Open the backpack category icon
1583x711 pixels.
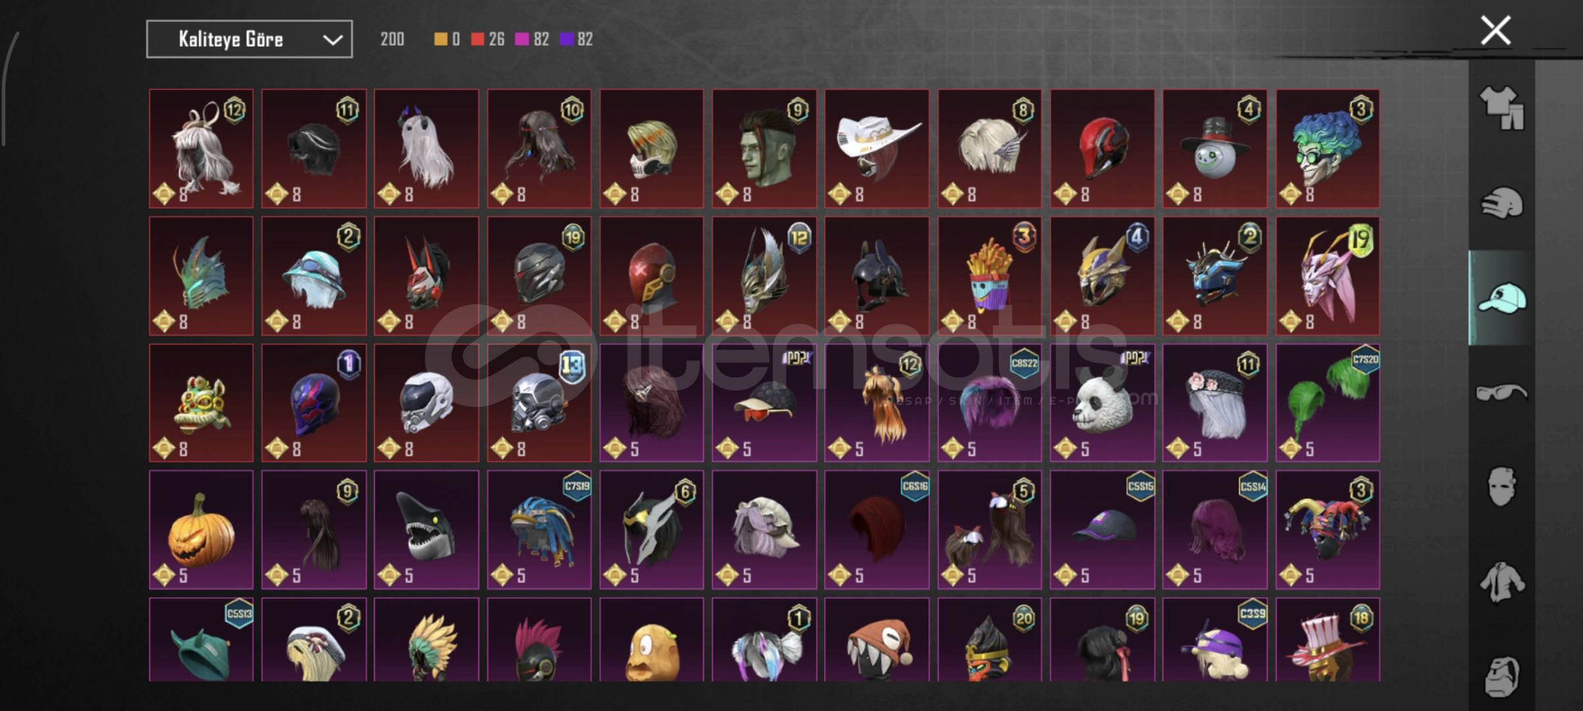(1501, 677)
